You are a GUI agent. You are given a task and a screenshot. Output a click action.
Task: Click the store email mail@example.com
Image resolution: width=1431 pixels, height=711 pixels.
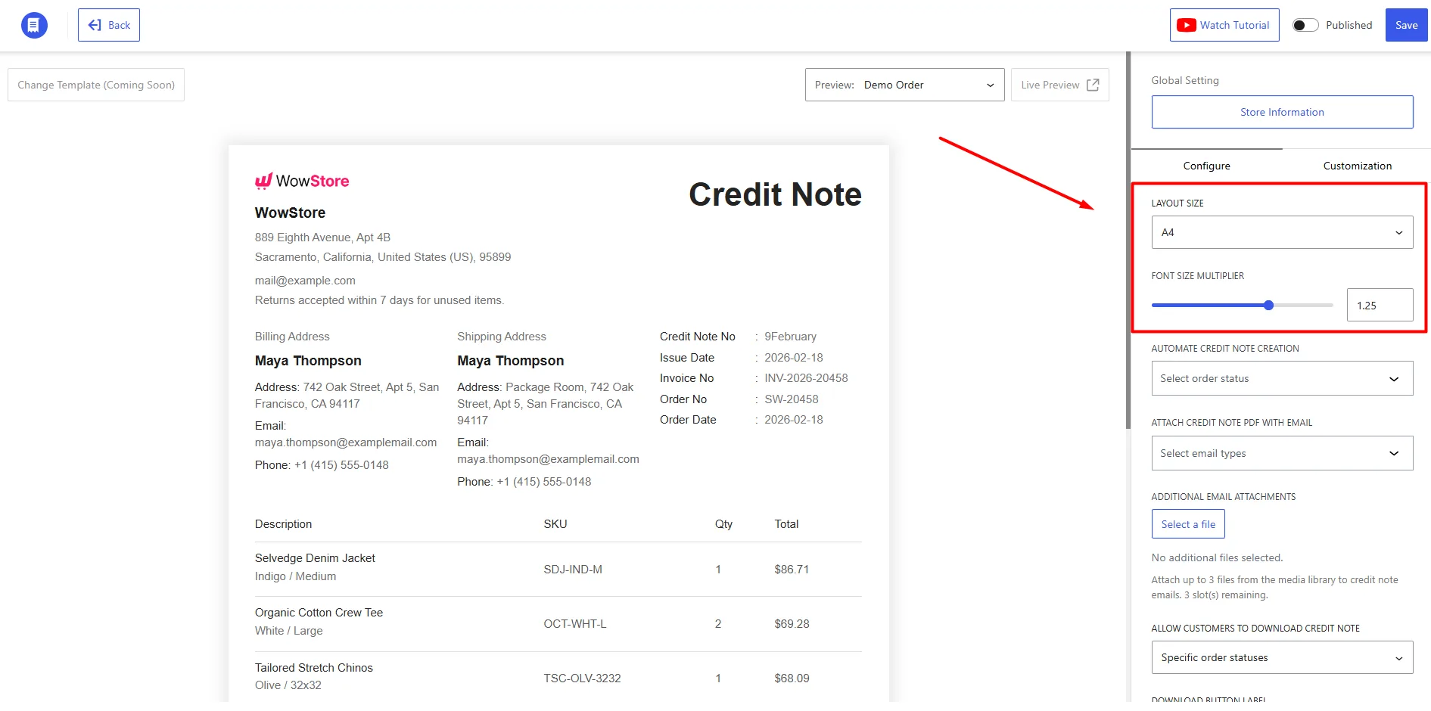[x=305, y=281]
